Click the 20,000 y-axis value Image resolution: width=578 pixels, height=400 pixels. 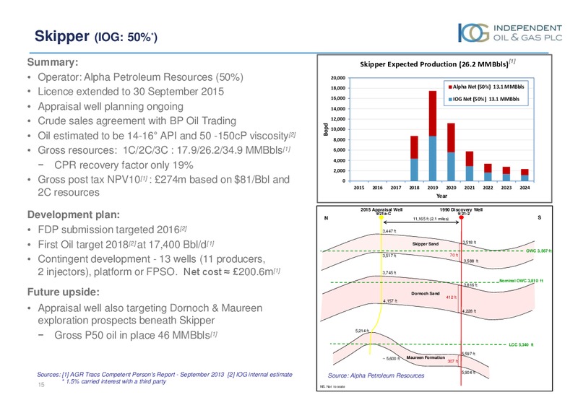click(338, 78)
